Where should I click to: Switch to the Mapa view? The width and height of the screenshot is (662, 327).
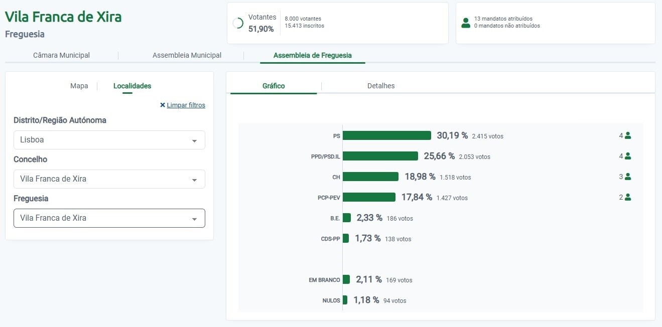tap(79, 86)
